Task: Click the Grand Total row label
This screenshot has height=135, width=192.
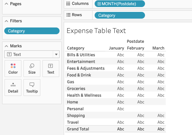Action: (78, 129)
